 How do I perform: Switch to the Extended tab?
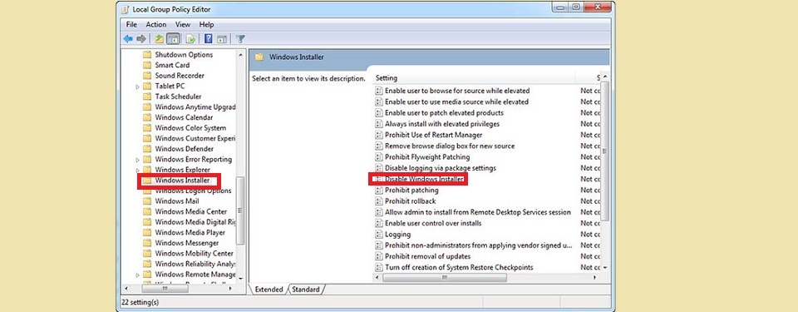(x=268, y=289)
